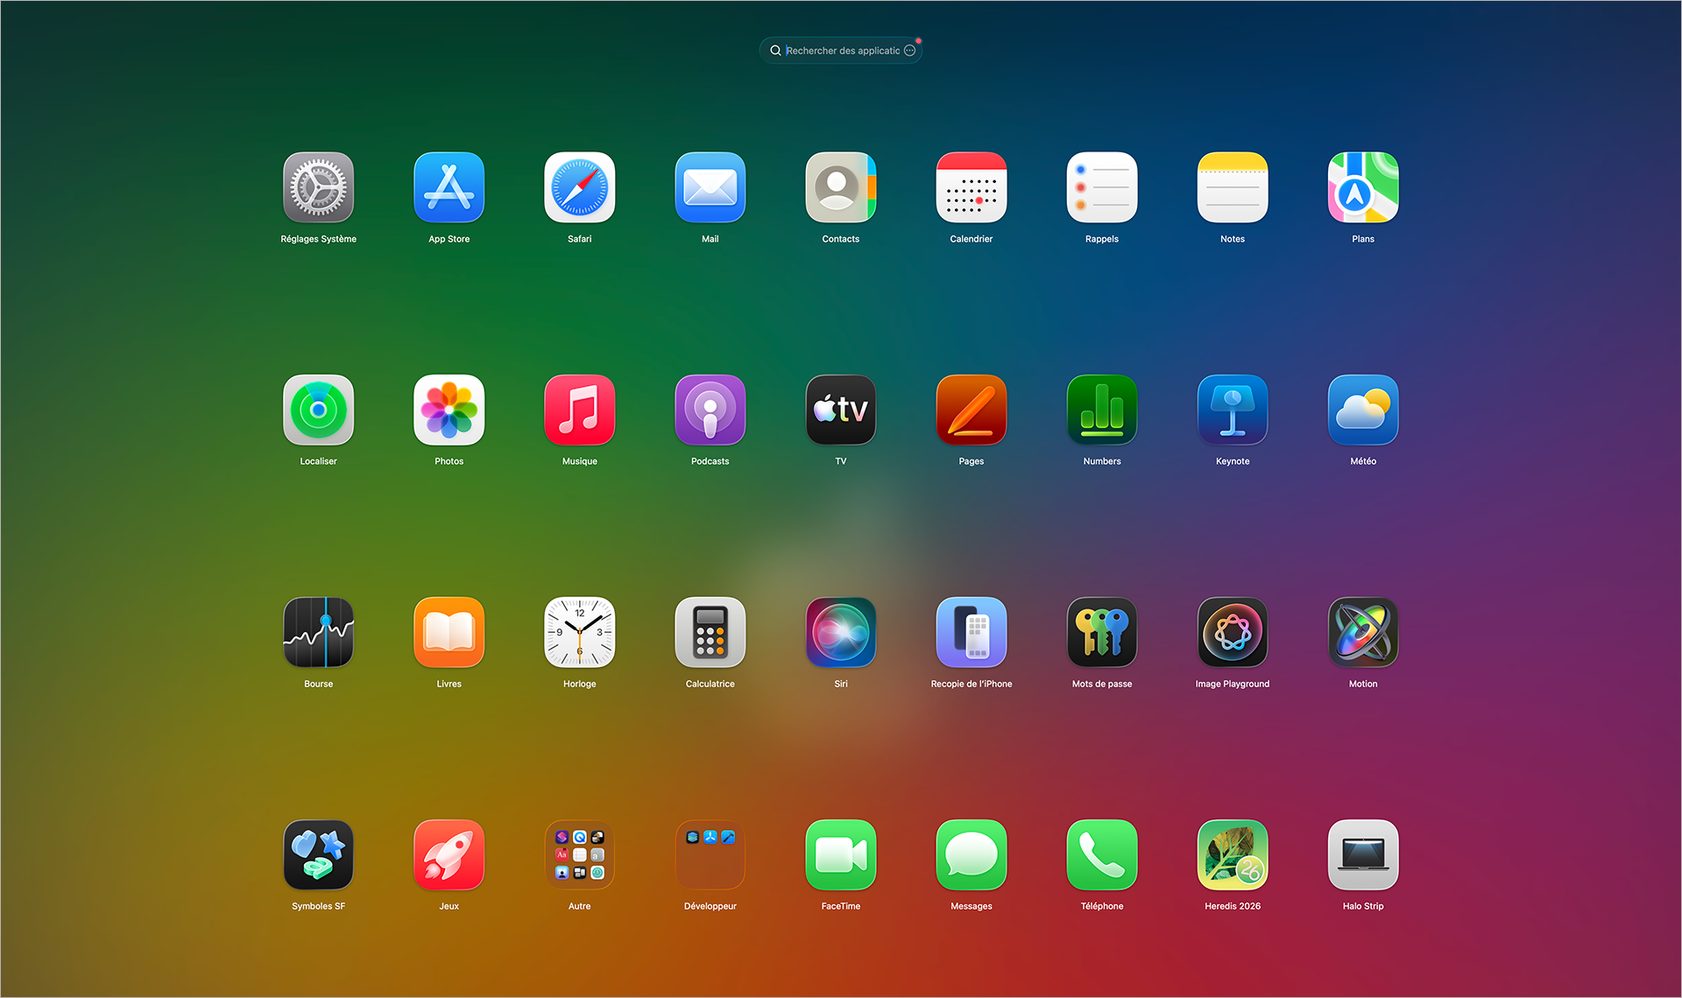
Task: Open the Mail app
Action: tap(710, 187)
